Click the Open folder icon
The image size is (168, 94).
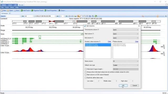tap(8, 10)
